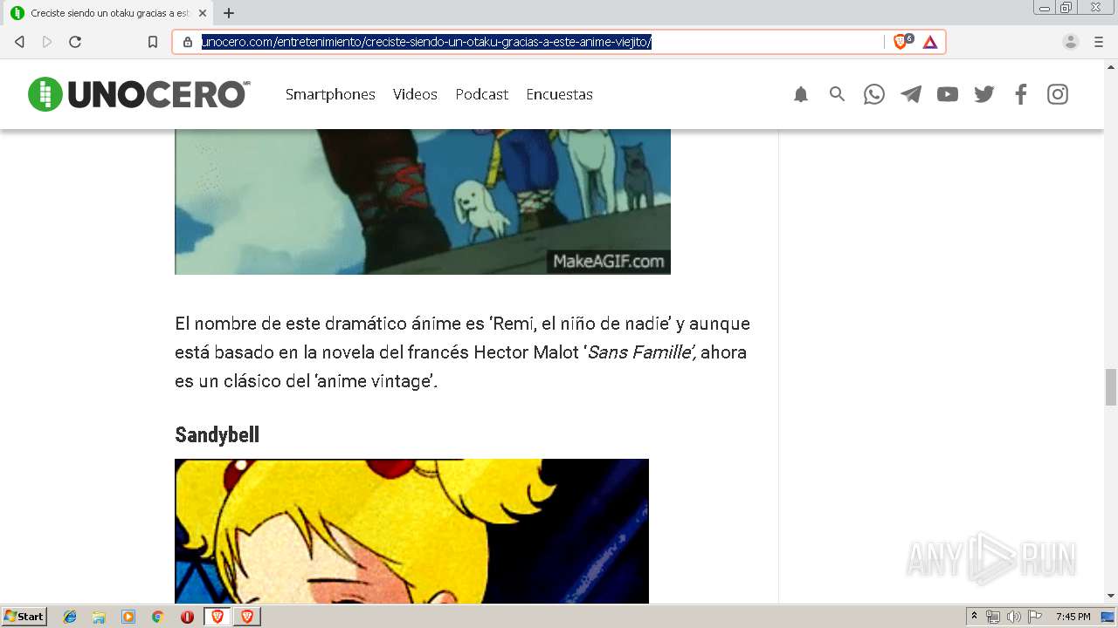Viewport: 1118px width, 628px height.
Task: Open Smartphones menu item
Action: (330, 94)
